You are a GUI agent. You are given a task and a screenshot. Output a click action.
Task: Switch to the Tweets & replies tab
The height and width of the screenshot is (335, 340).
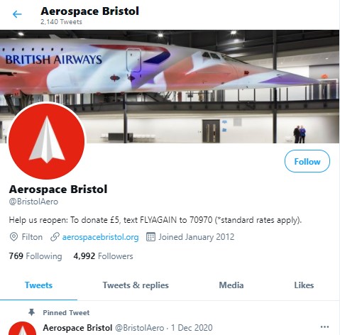click(136, 285)
